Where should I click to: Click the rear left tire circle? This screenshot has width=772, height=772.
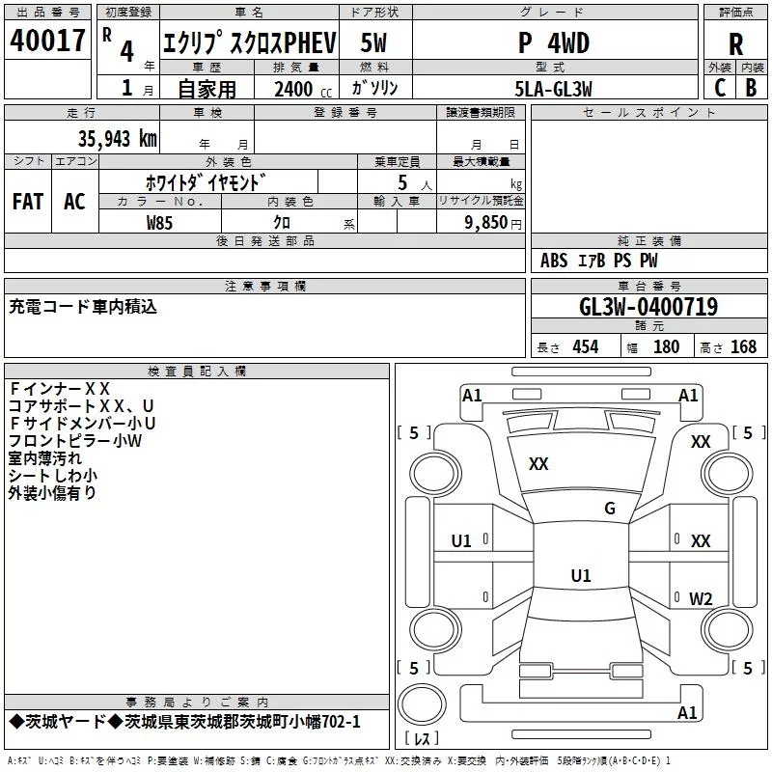(435, 629)
